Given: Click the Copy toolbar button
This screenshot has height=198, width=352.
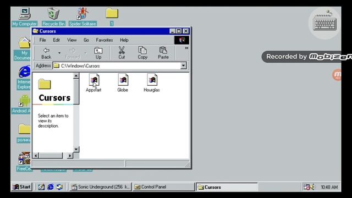Looking at the screenshot, I should click(x=142, y=53).
